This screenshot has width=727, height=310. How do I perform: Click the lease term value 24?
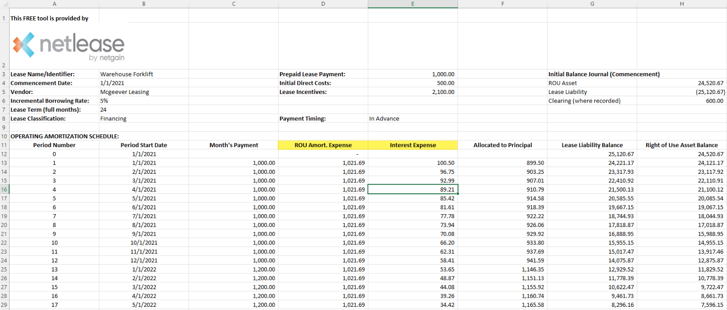point(144,109)
